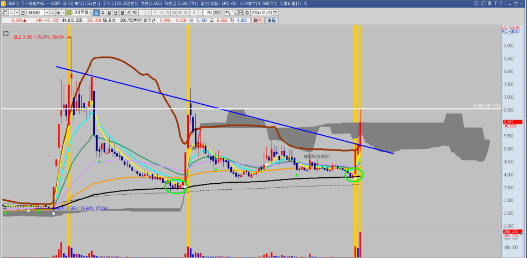Click the 매수 buy button

click(x=258, y=20)
